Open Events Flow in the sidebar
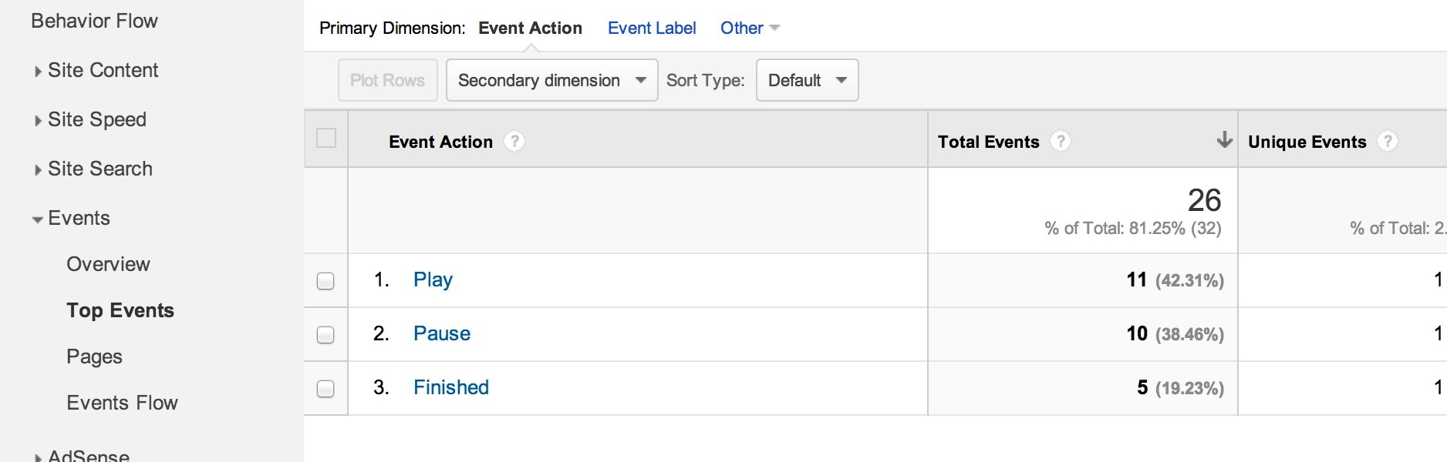The height and width of the screenshot is (462, 1447). (x=122, y=403)
